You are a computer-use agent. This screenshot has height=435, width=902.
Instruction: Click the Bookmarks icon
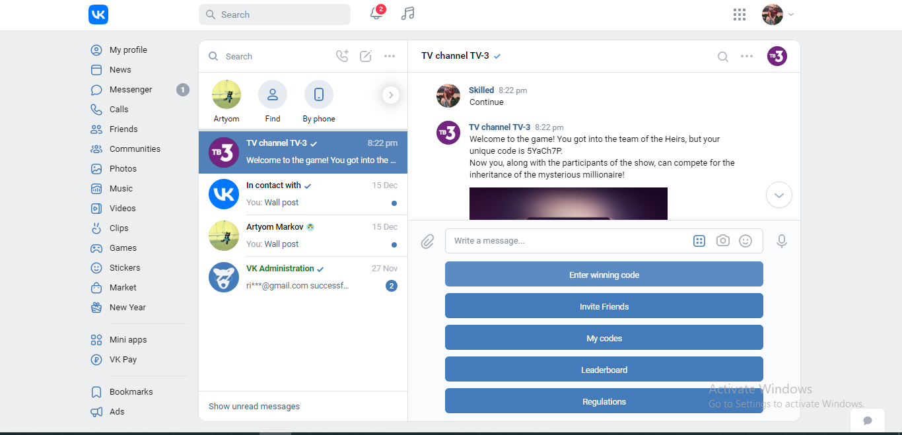[x=96, y=392]
